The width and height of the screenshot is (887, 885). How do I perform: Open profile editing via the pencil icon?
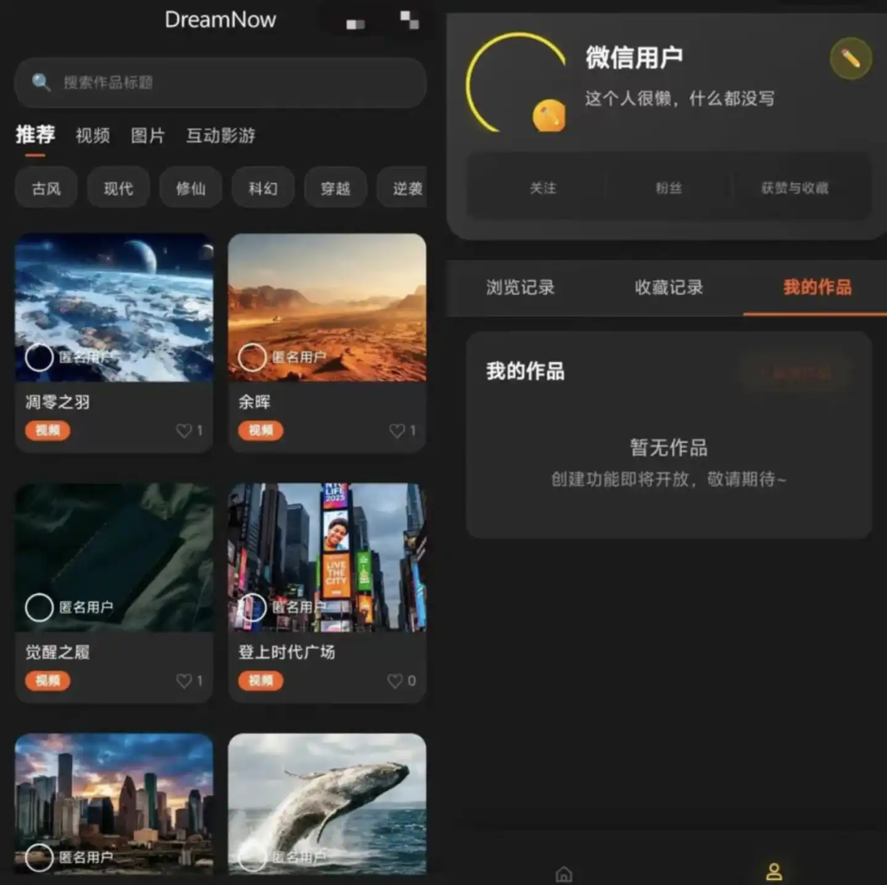coord(851,59)
